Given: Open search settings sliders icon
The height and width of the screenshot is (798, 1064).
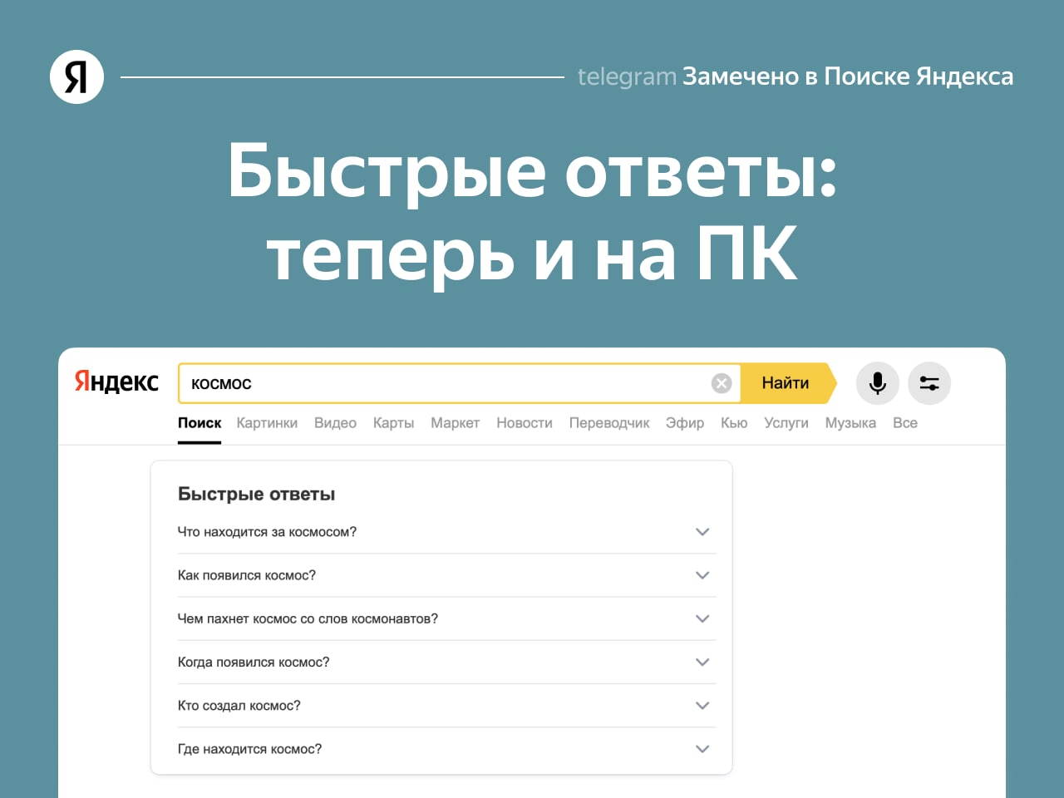Looking at the screenshot, I should (929, 383).
